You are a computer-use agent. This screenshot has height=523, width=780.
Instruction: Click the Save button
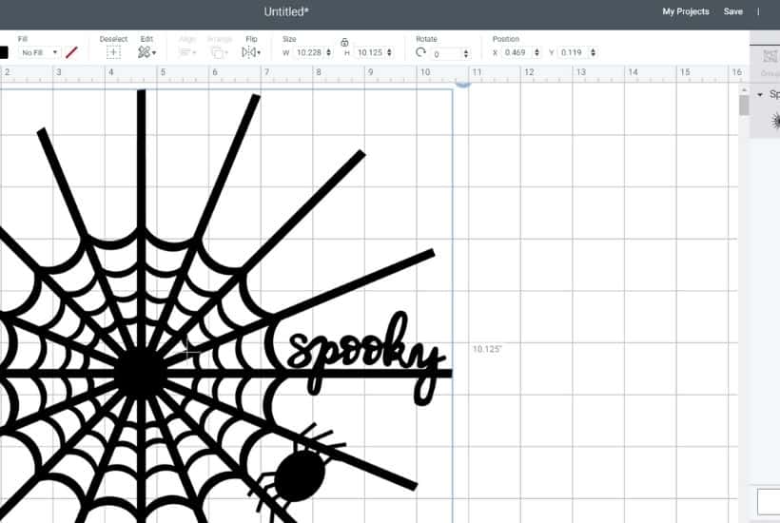(733, 11)
